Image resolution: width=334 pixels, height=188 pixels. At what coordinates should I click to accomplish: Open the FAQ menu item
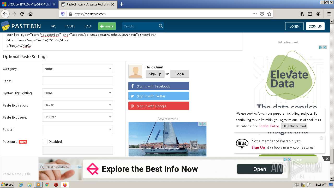[x=88, y=26]
